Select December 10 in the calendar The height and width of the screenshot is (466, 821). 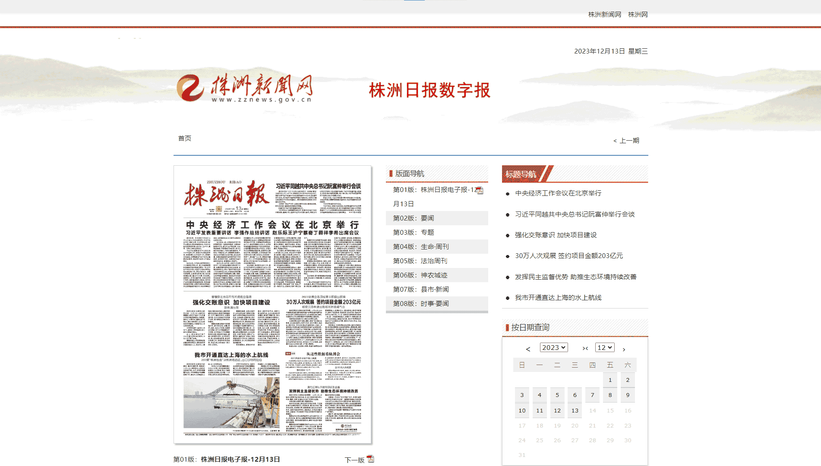[x=522, y=411]
